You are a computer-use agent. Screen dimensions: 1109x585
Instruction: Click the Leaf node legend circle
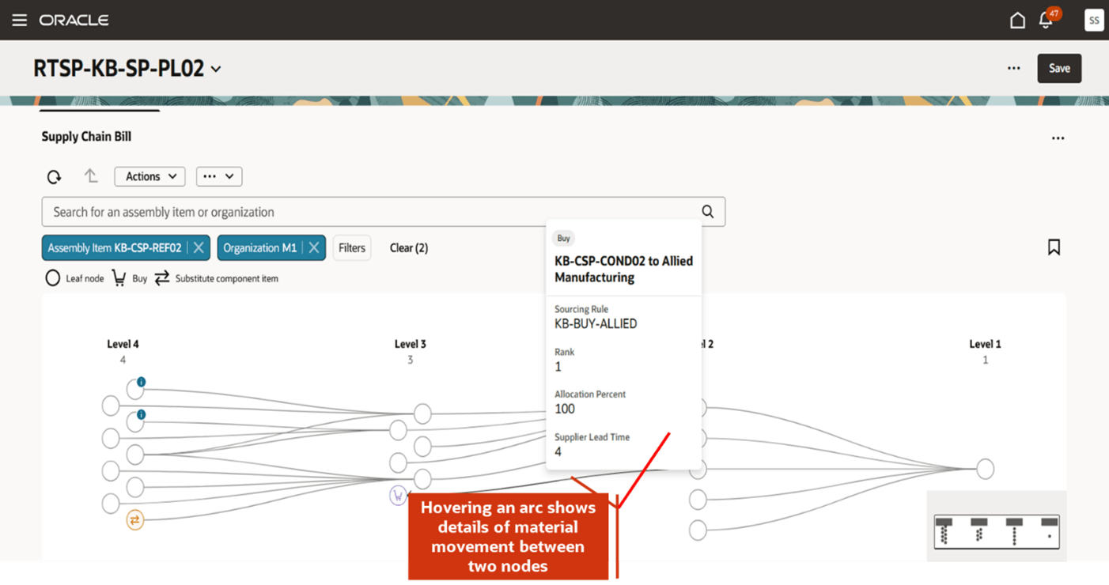coord(52,278)
